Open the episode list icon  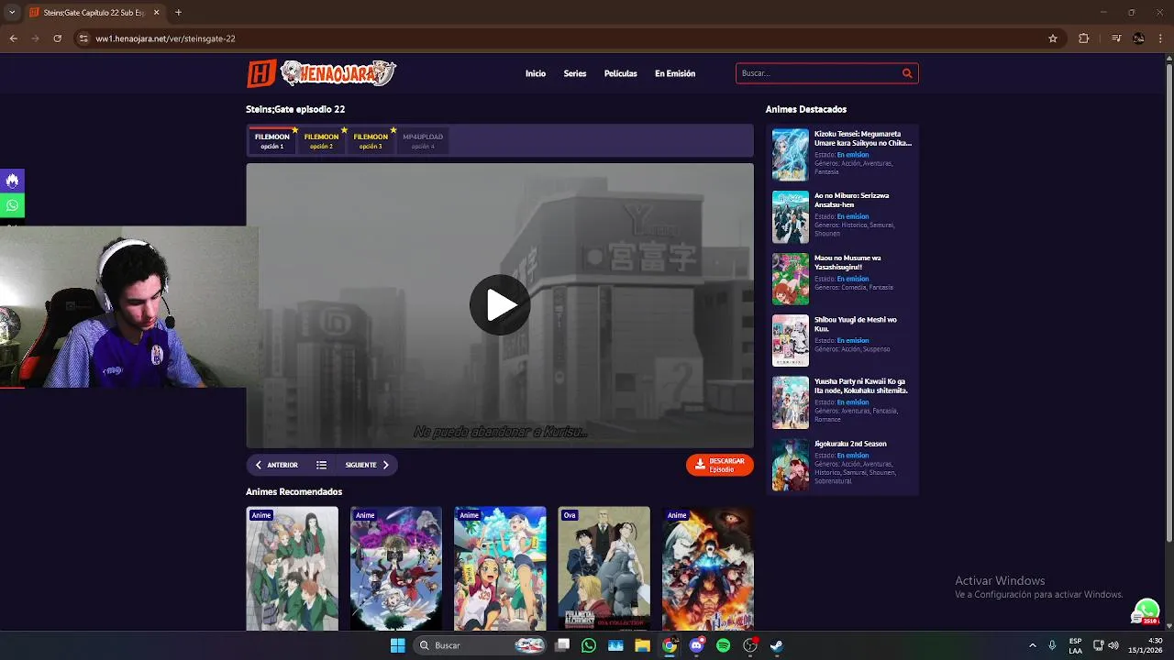(321, 465)
